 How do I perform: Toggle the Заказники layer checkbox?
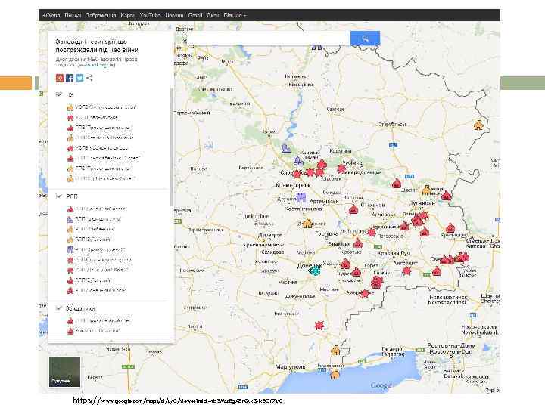[59, 308]
